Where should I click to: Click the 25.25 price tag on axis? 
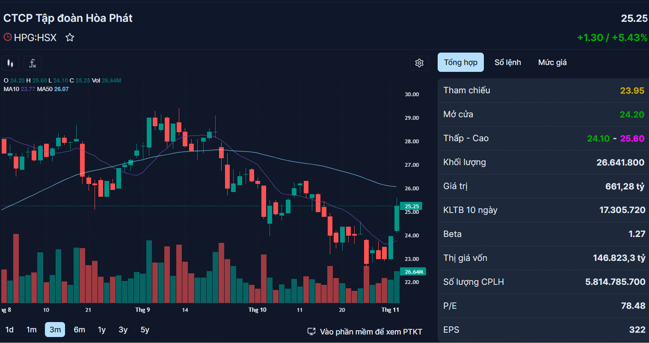pyautogui.click(x=412, y=206)
